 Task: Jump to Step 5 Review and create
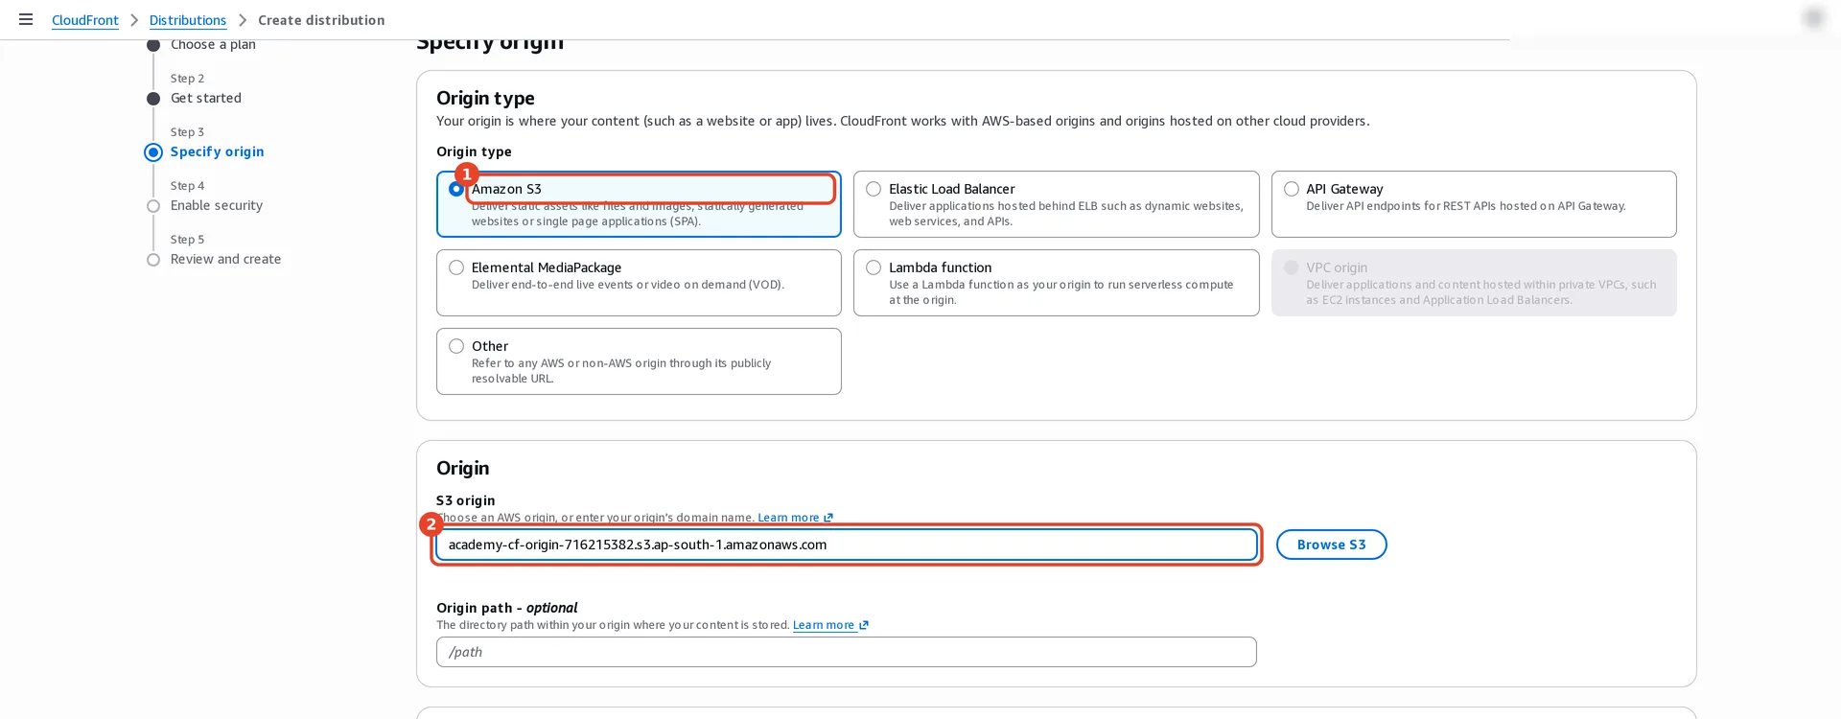[226, 259]
